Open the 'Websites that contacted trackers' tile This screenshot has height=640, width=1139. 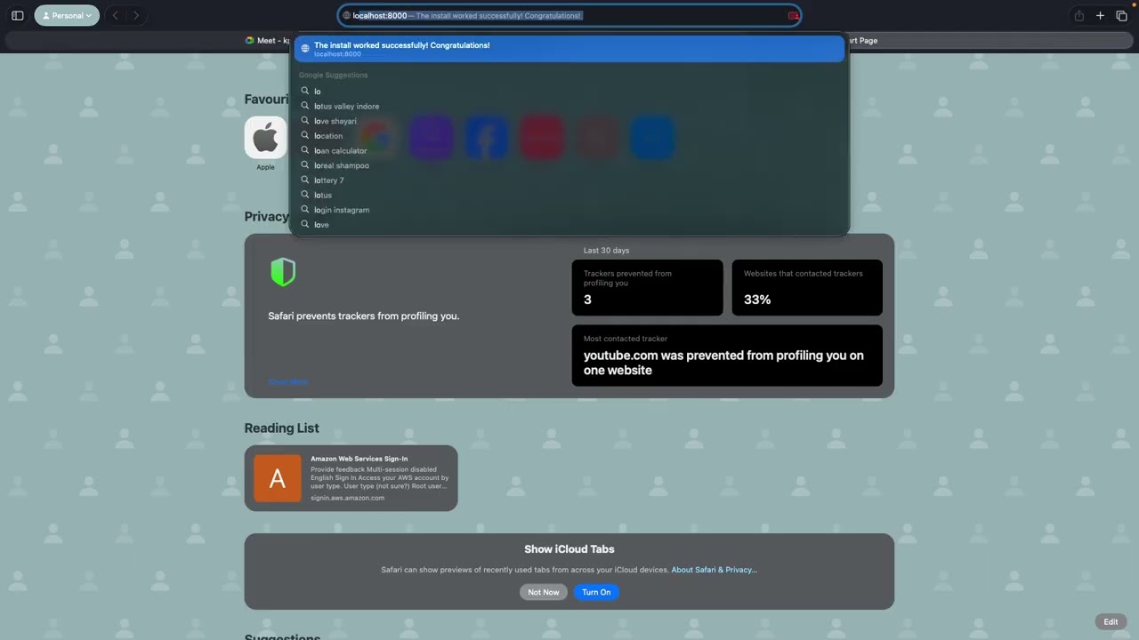[x=807, y=287]
